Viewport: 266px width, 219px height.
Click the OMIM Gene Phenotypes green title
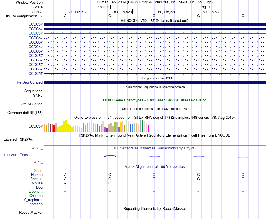(x=155, y=100)
